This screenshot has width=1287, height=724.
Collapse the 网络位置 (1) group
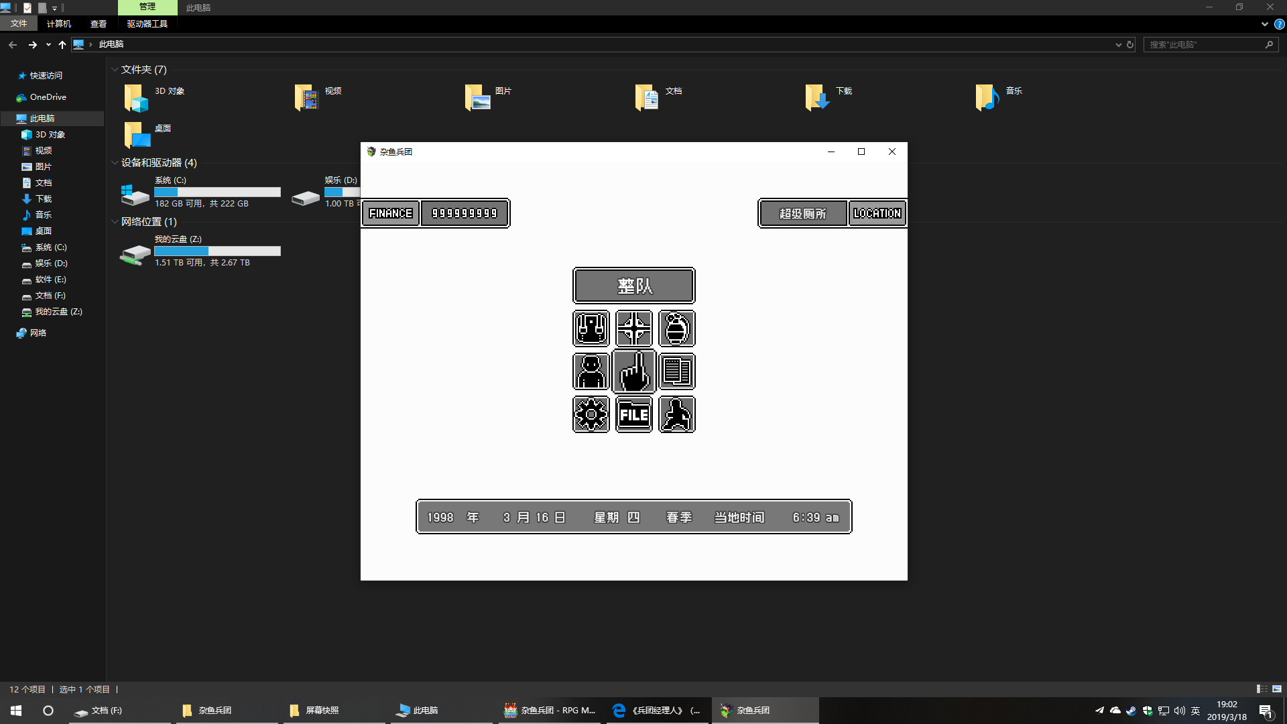pos(115,222)
